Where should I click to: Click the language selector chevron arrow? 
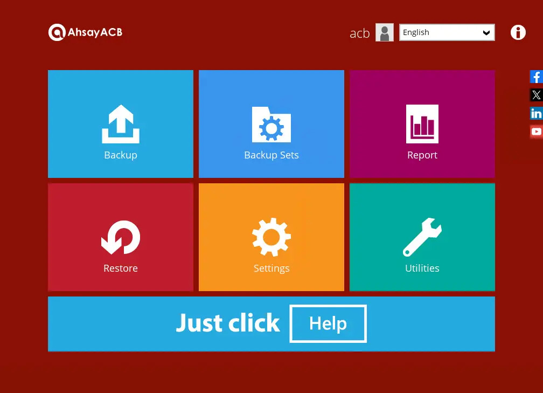(x=486, y=33)
